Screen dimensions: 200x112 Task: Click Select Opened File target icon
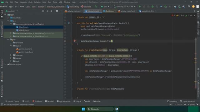43,11
